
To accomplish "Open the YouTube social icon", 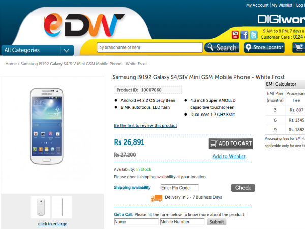I will (235, 35).
